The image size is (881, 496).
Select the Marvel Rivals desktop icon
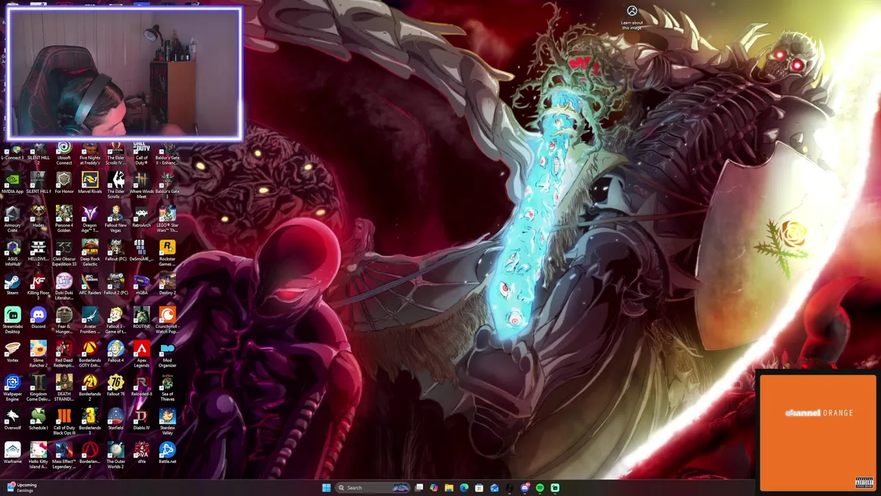[x=89, y=183]
